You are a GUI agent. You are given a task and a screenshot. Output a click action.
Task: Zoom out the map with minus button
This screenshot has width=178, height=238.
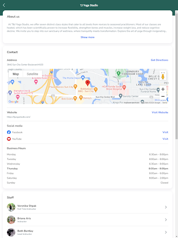click(x=163, y=96)
